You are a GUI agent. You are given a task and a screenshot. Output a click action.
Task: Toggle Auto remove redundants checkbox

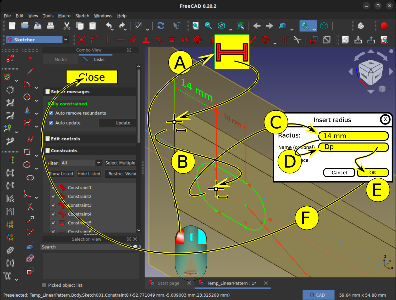pos(51,113)
